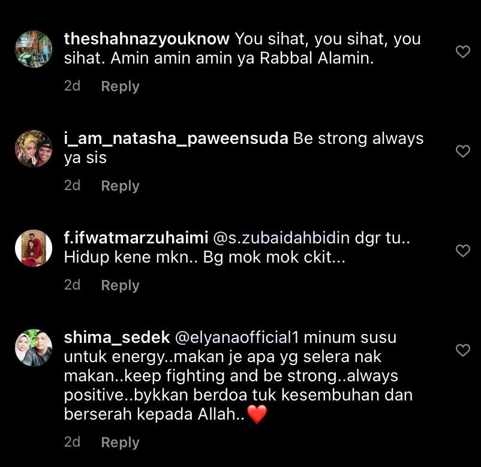Open the @elyanaofficial1 mention
This screenshot has width=481, height=467.
237,338
